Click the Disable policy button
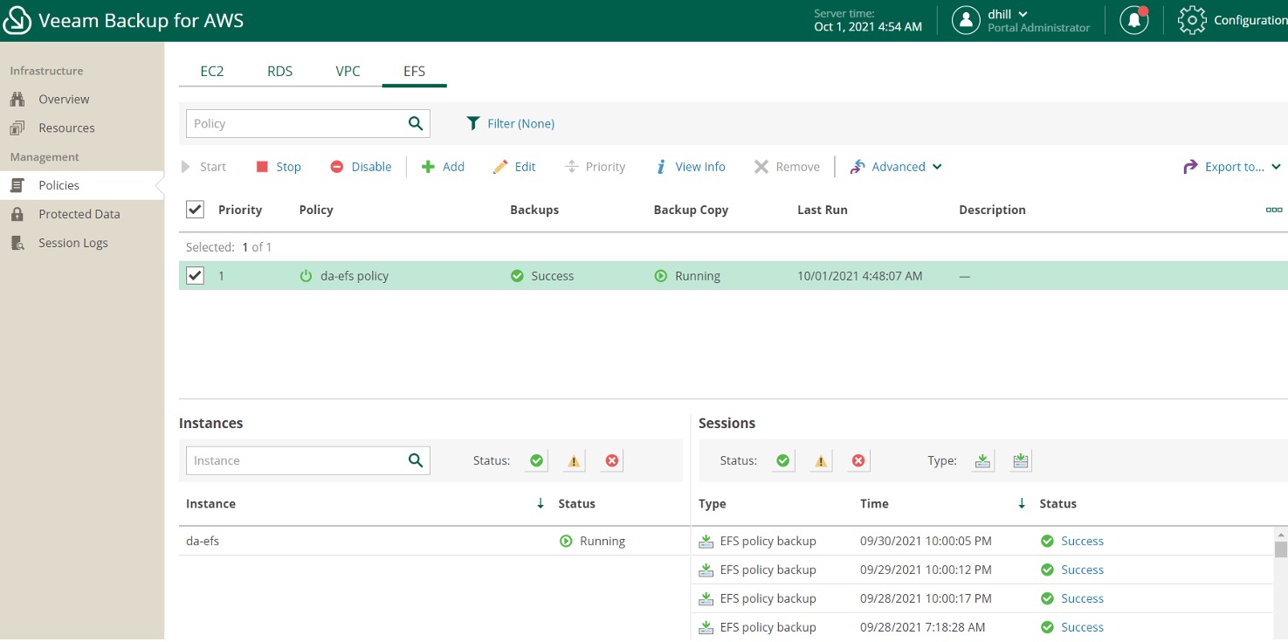Viewport: 1288px width, 642px height. pos(361,167)
